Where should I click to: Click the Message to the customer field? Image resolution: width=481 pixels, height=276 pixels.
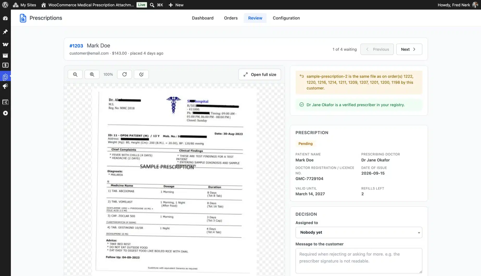click(359, 261)
